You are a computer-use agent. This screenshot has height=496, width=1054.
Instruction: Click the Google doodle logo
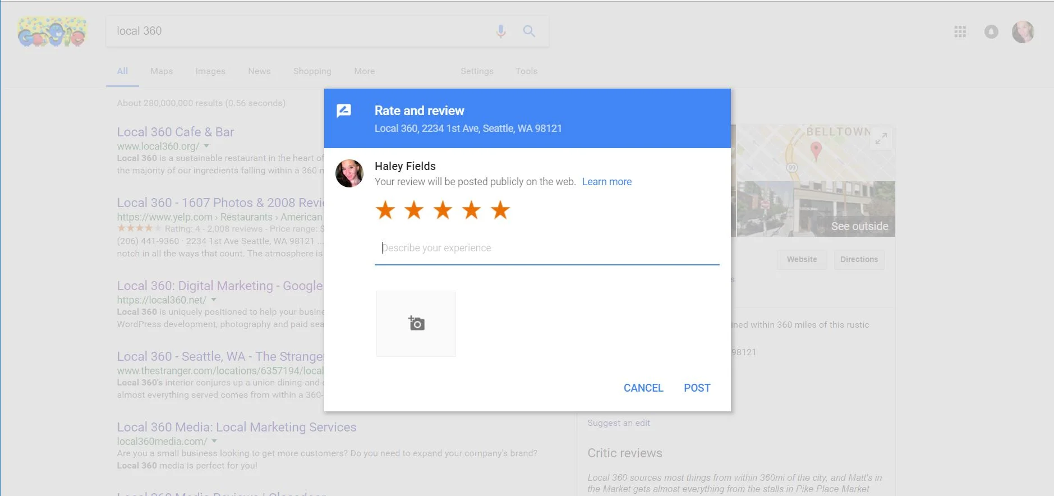52,32
